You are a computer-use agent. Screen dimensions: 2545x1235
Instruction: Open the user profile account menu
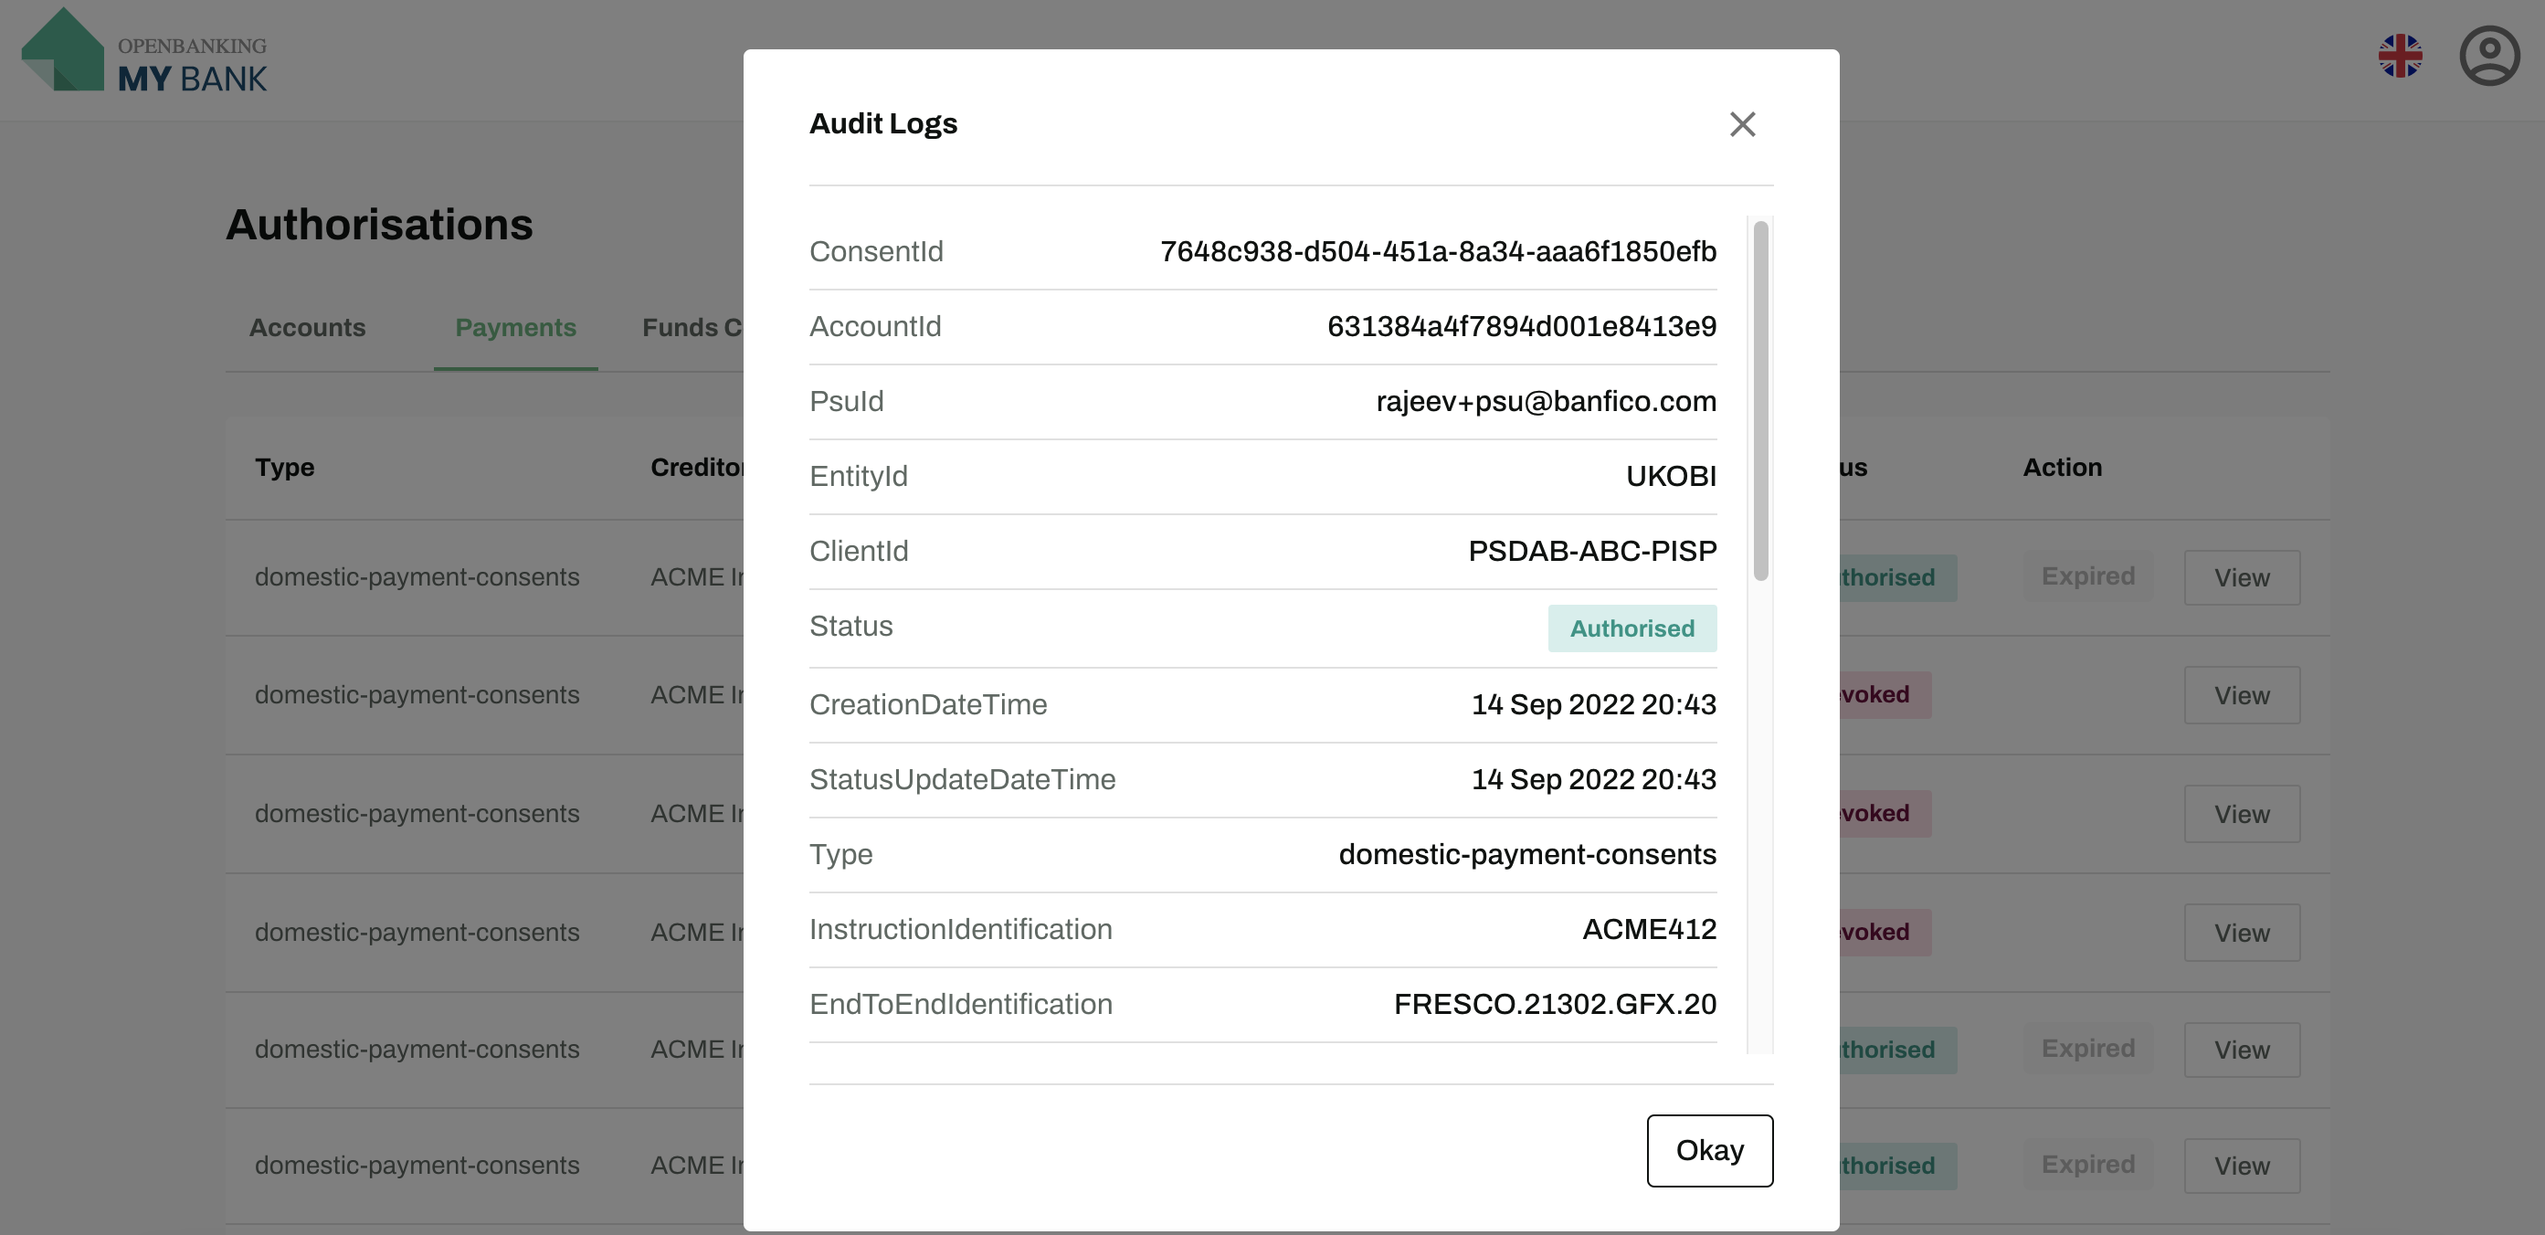(2487, 58)
